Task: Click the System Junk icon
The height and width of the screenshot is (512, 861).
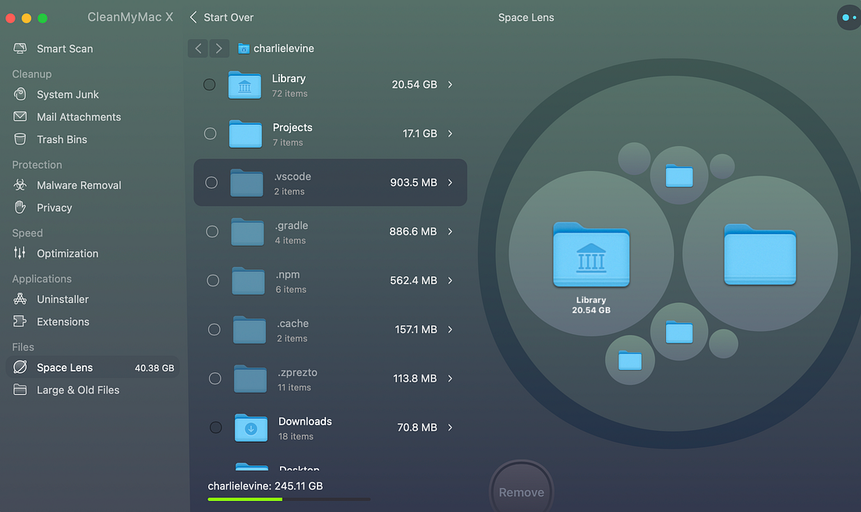Action: pyautogui.click(x=19, y=94)
